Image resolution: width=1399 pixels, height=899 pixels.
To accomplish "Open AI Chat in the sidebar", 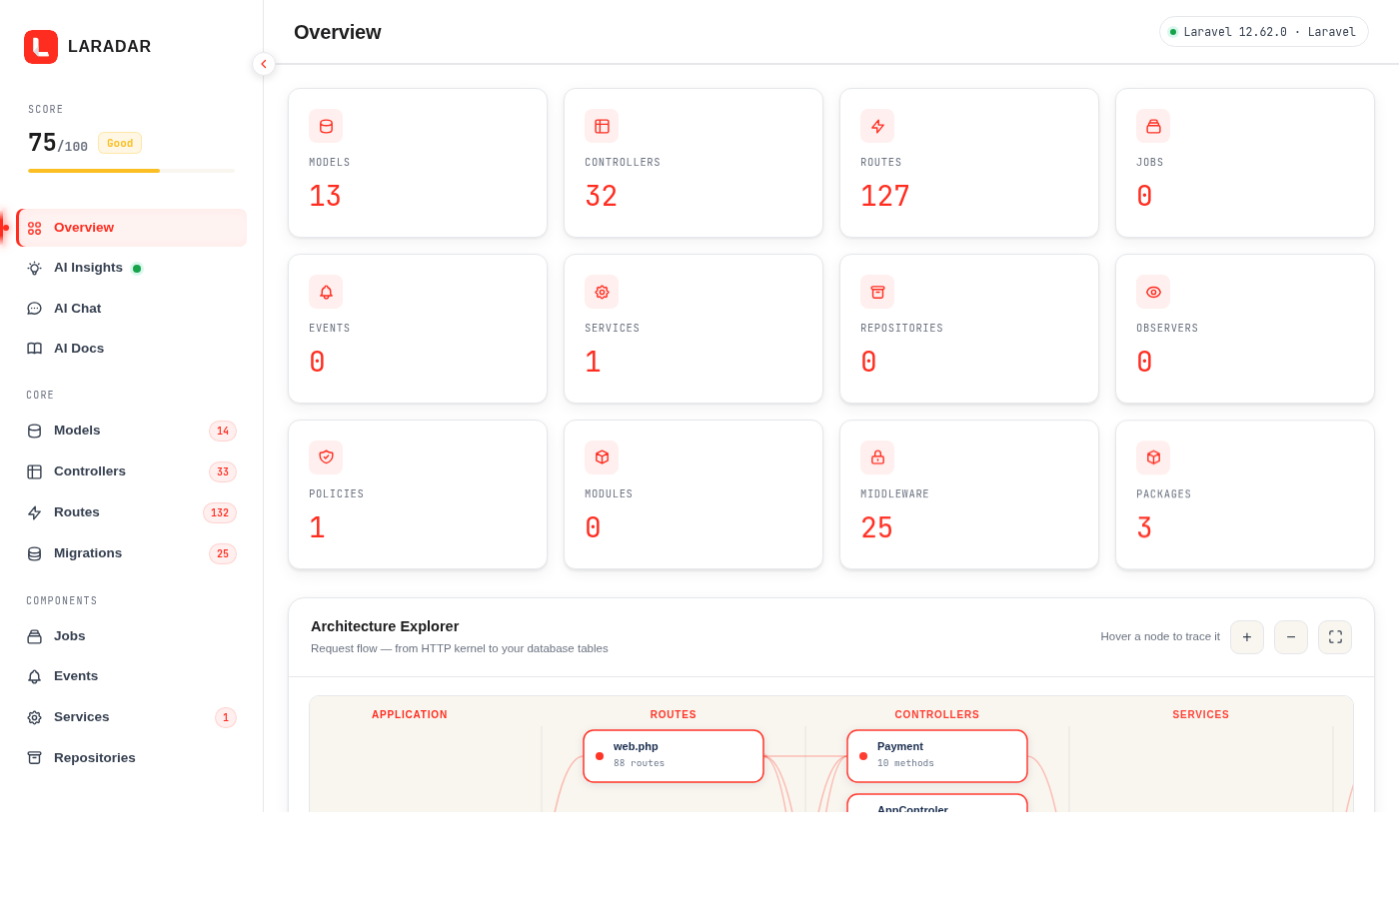I will tap(132, 309).
